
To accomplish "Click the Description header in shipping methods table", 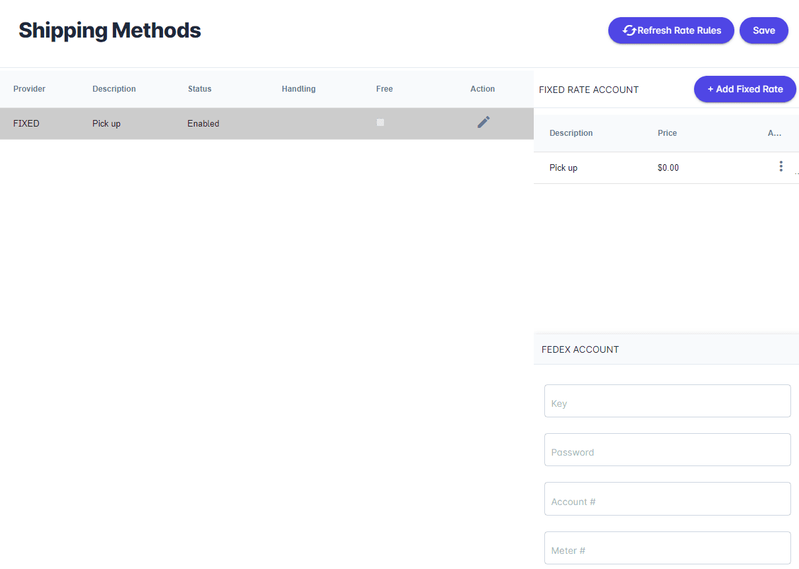I will pyautogui.click(x=113, y=89).
